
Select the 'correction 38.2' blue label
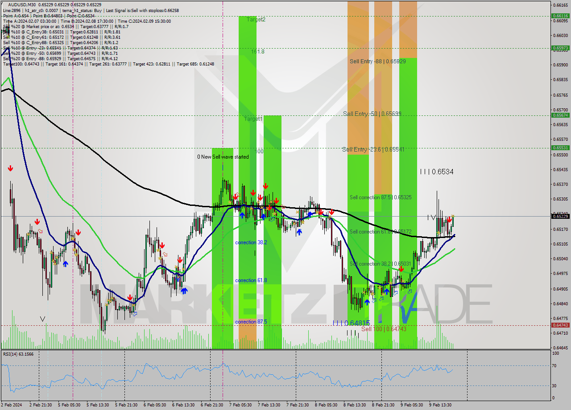click(x=251, y=242)
